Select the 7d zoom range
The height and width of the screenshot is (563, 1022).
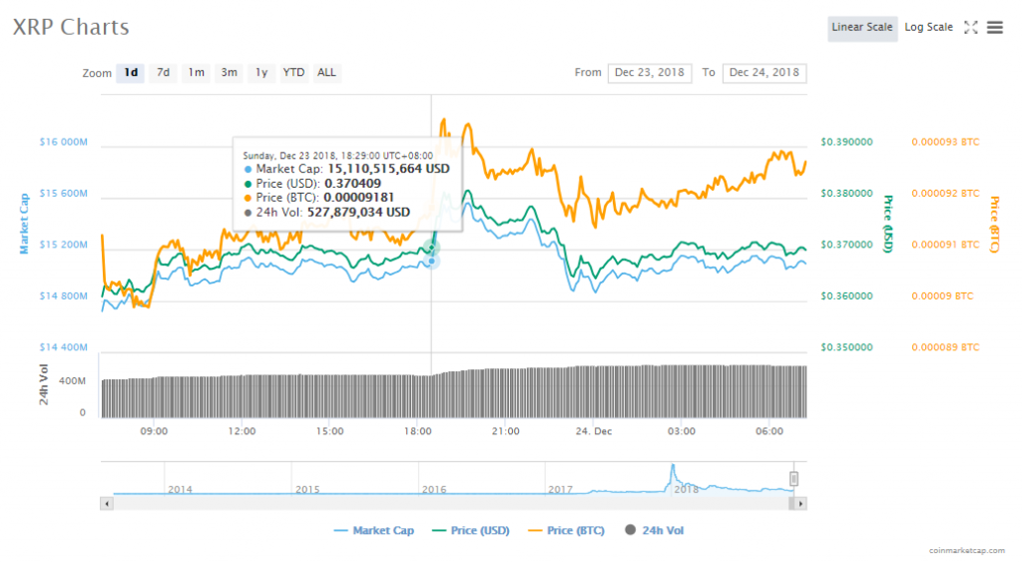(x=164, y=73)
